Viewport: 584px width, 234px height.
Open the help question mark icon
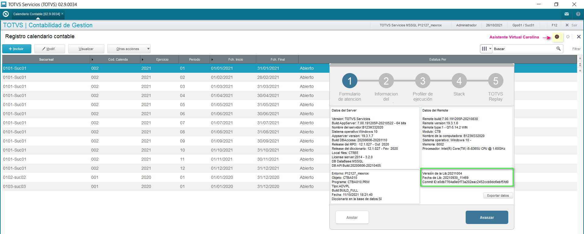point(578,14)
